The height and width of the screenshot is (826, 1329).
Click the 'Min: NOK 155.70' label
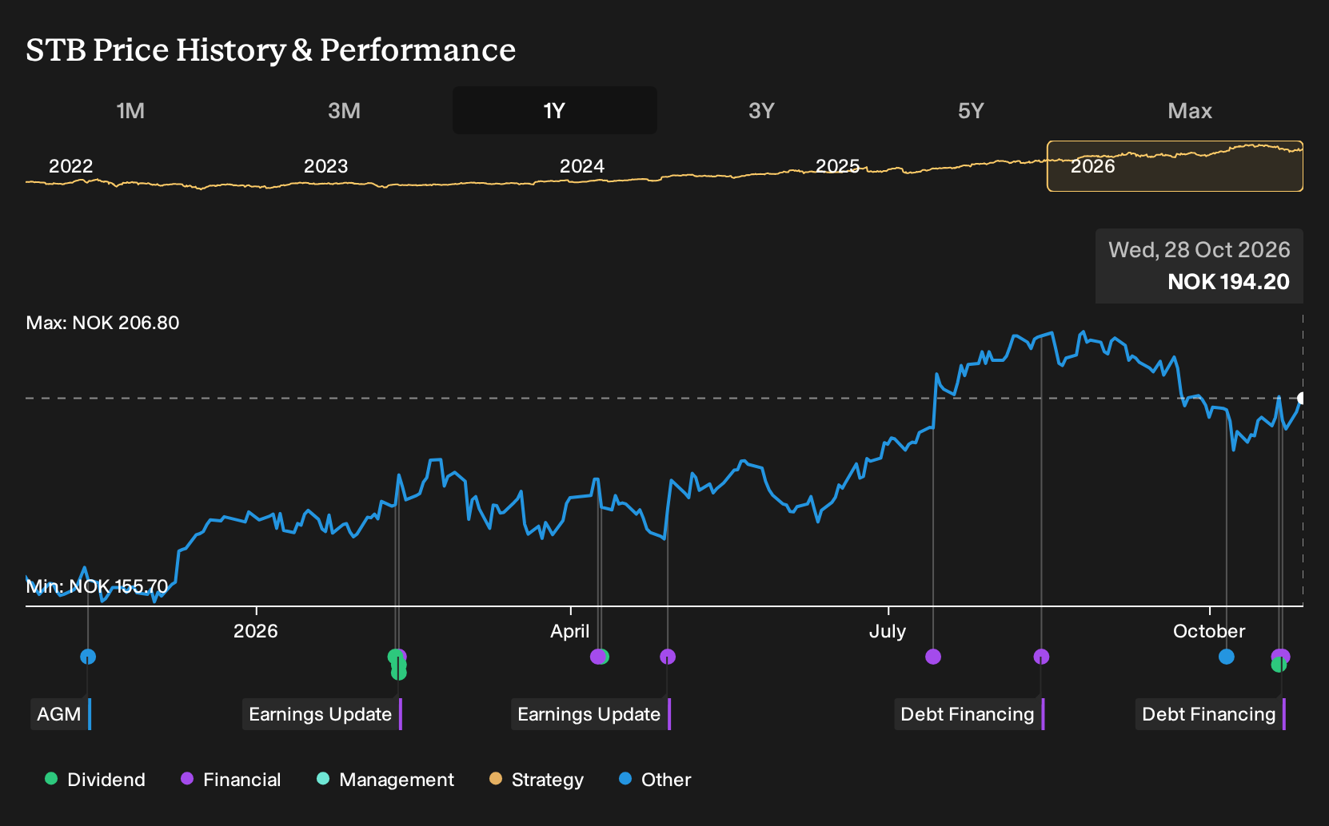(x=98, y=586)
